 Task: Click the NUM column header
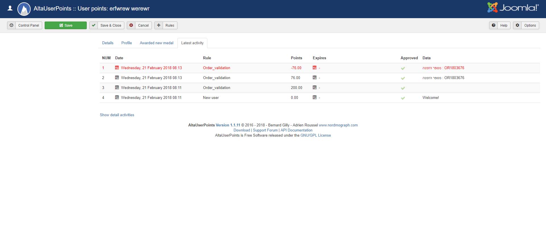106,58
